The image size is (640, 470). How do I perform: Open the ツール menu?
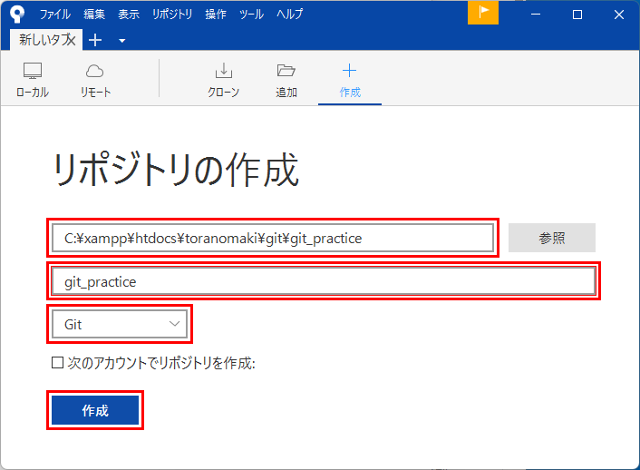pos(251,14)
